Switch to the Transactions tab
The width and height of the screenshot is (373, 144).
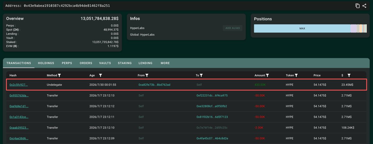19,63
